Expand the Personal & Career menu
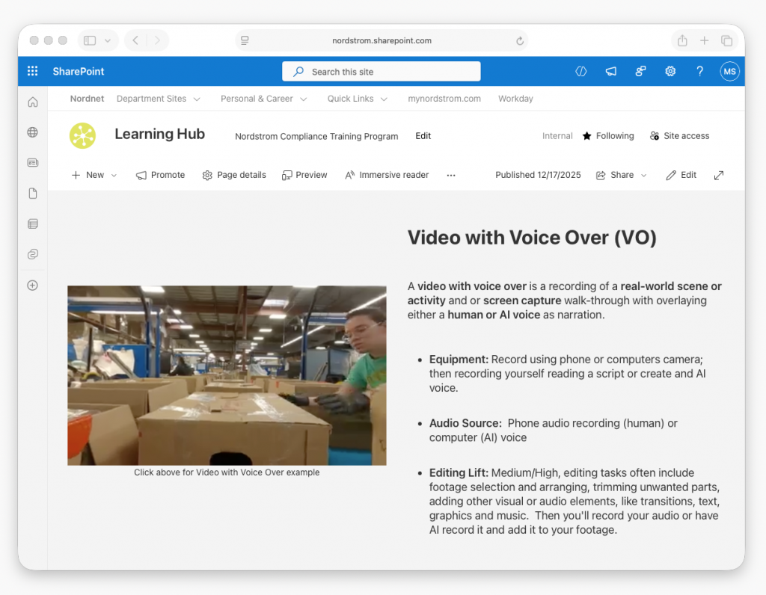The image size is (766, 595). [263, 99]
